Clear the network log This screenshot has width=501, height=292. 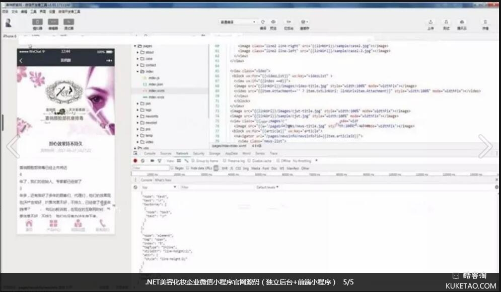(x=143, y=161)
